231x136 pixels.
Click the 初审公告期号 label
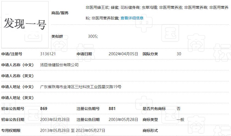pyautogui.click(x=13, y=109)
